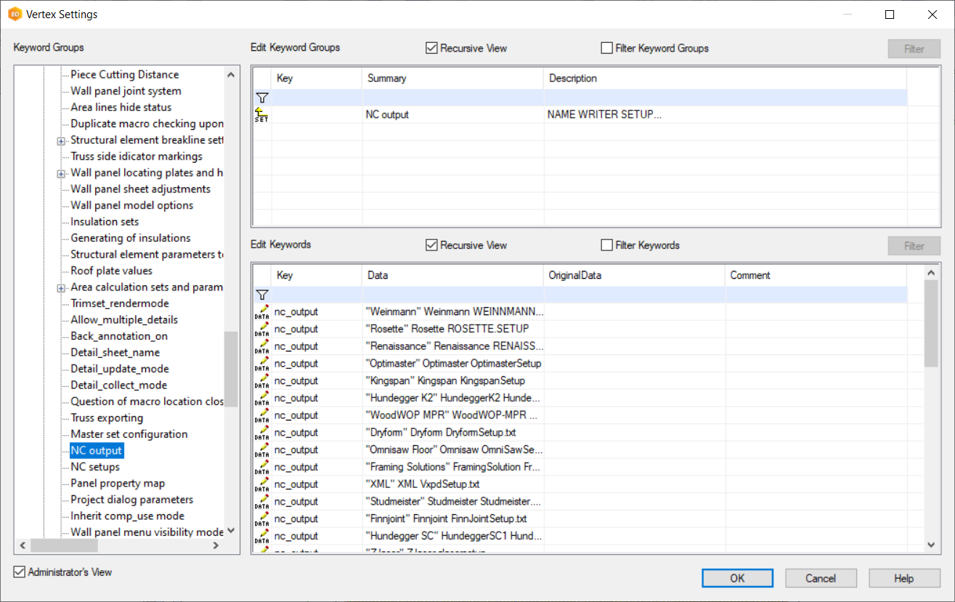The image size is (955, 602).
Task: Expand the Wall panel locating plates node
Action: 62,174
